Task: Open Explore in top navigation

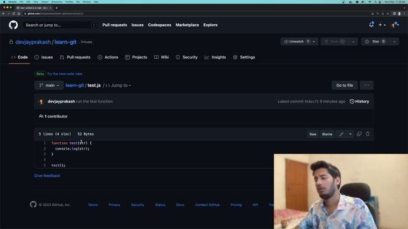Action: (x=210, y=25)
